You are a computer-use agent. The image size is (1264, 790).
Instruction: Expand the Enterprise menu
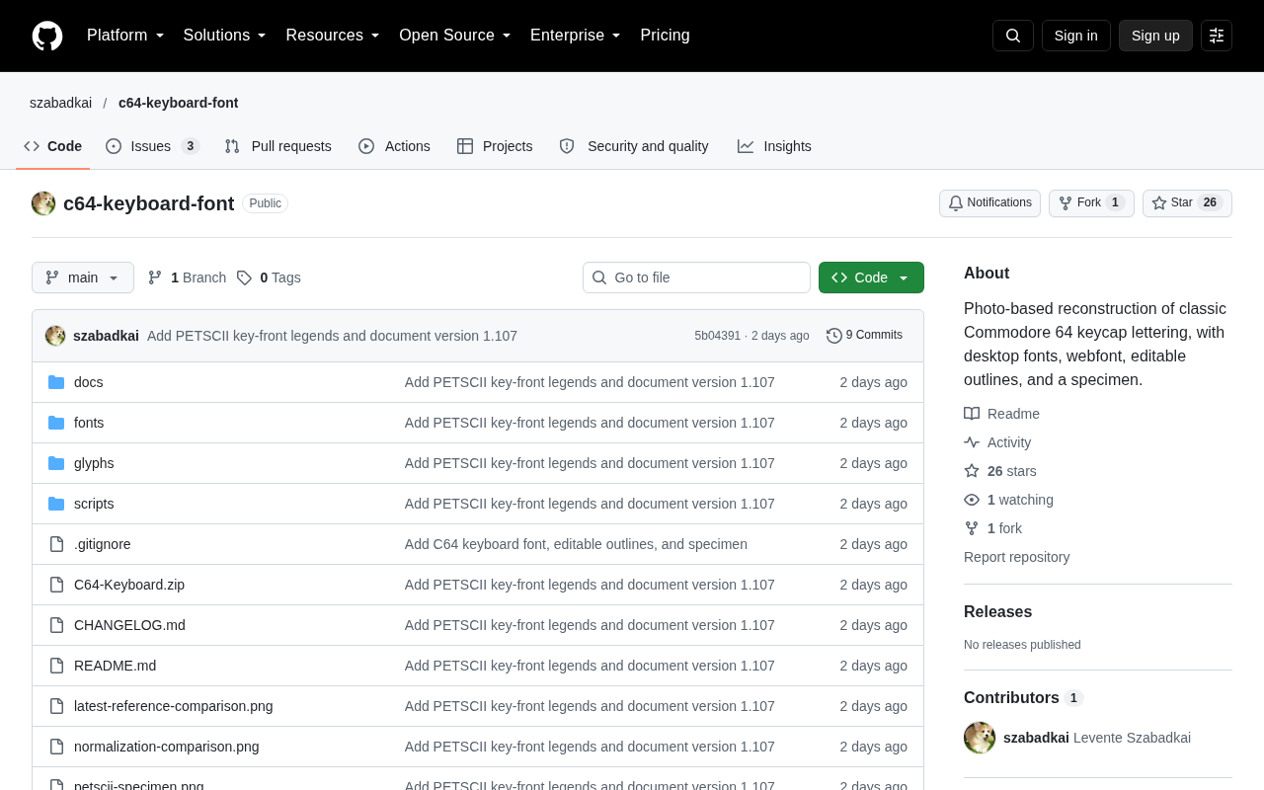coord(576,36)
